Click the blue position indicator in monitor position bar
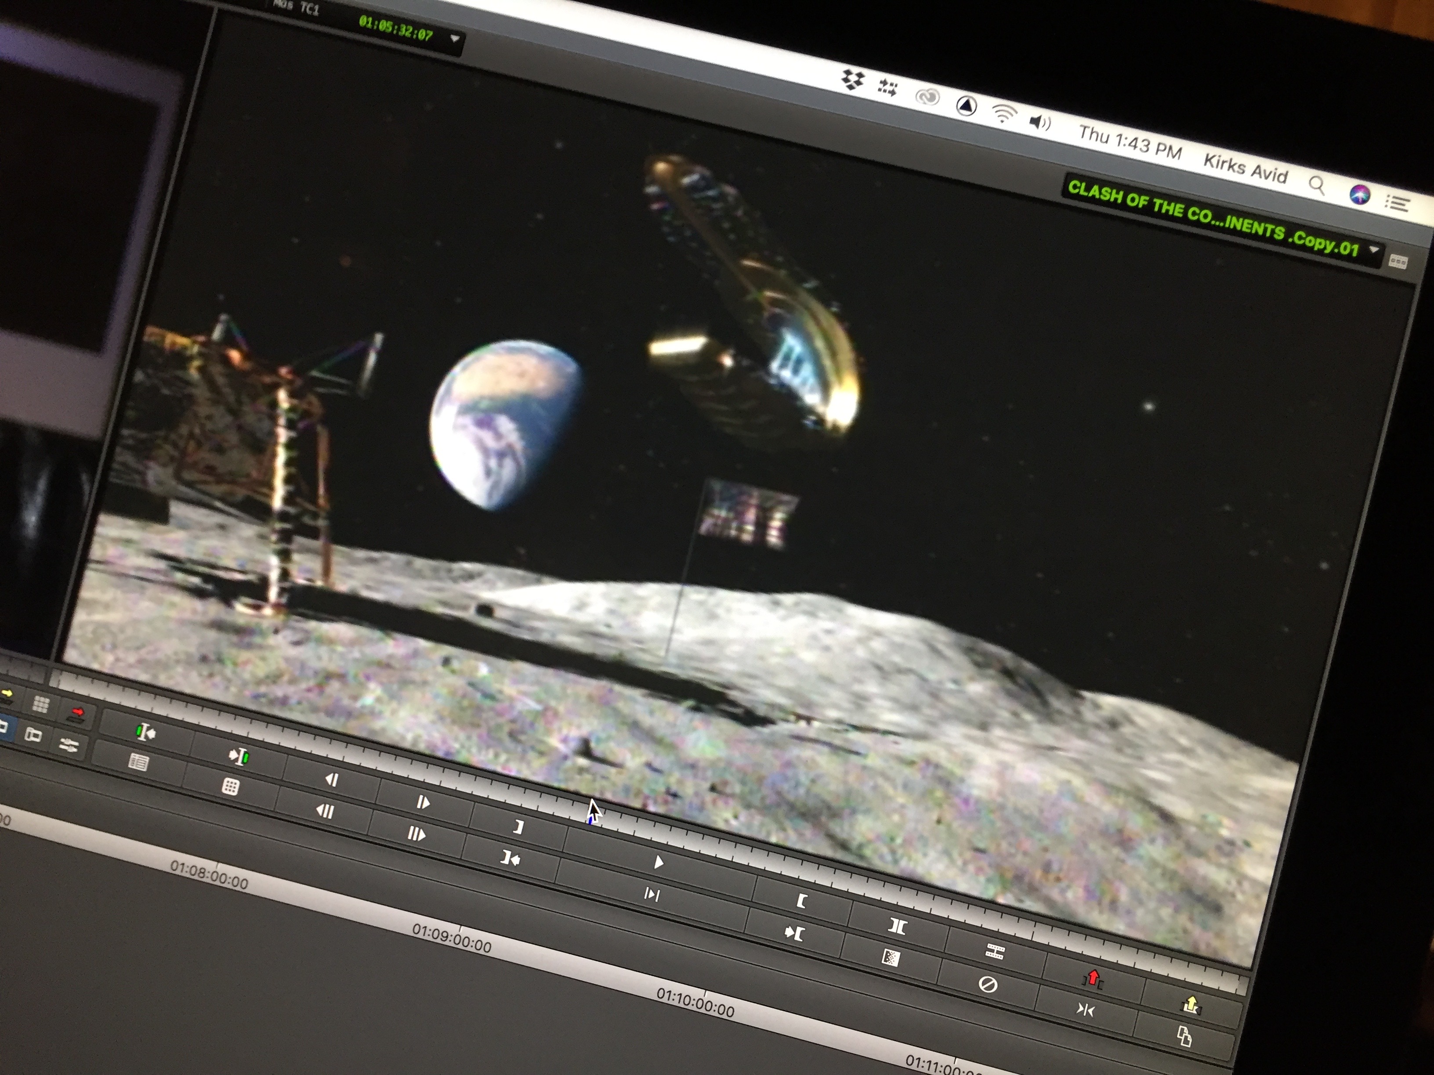 point(590,819)
